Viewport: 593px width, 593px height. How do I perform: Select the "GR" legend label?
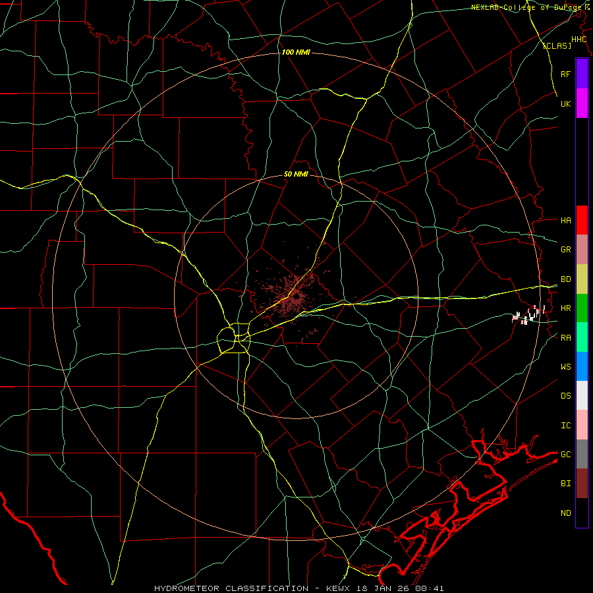pyautogui.click(x=566, y=250)
